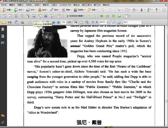The height and width of the screenshot is (128, 168).
Task: Open the 帮助(H) menu
Action: (x=106, y=5)
